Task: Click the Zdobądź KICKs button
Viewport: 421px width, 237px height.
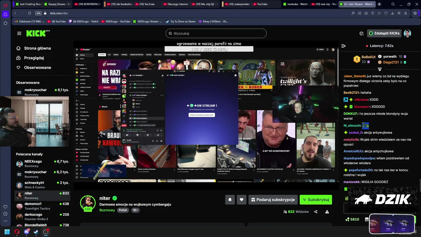Action: (x=384, y=33)
